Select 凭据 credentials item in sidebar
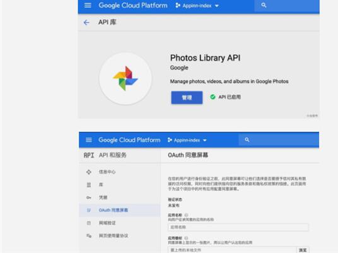The height and width of the screenshot is (253, 338). tap(103, 197)
